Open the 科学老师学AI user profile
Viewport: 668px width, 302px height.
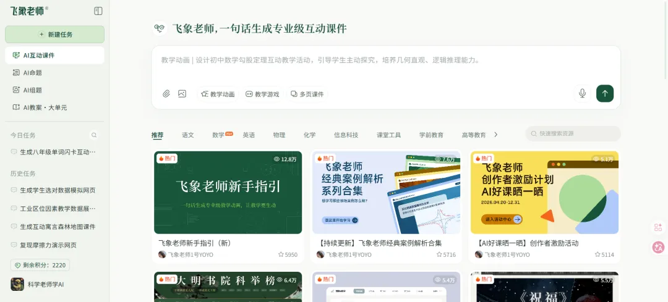[x=38, y=284]
